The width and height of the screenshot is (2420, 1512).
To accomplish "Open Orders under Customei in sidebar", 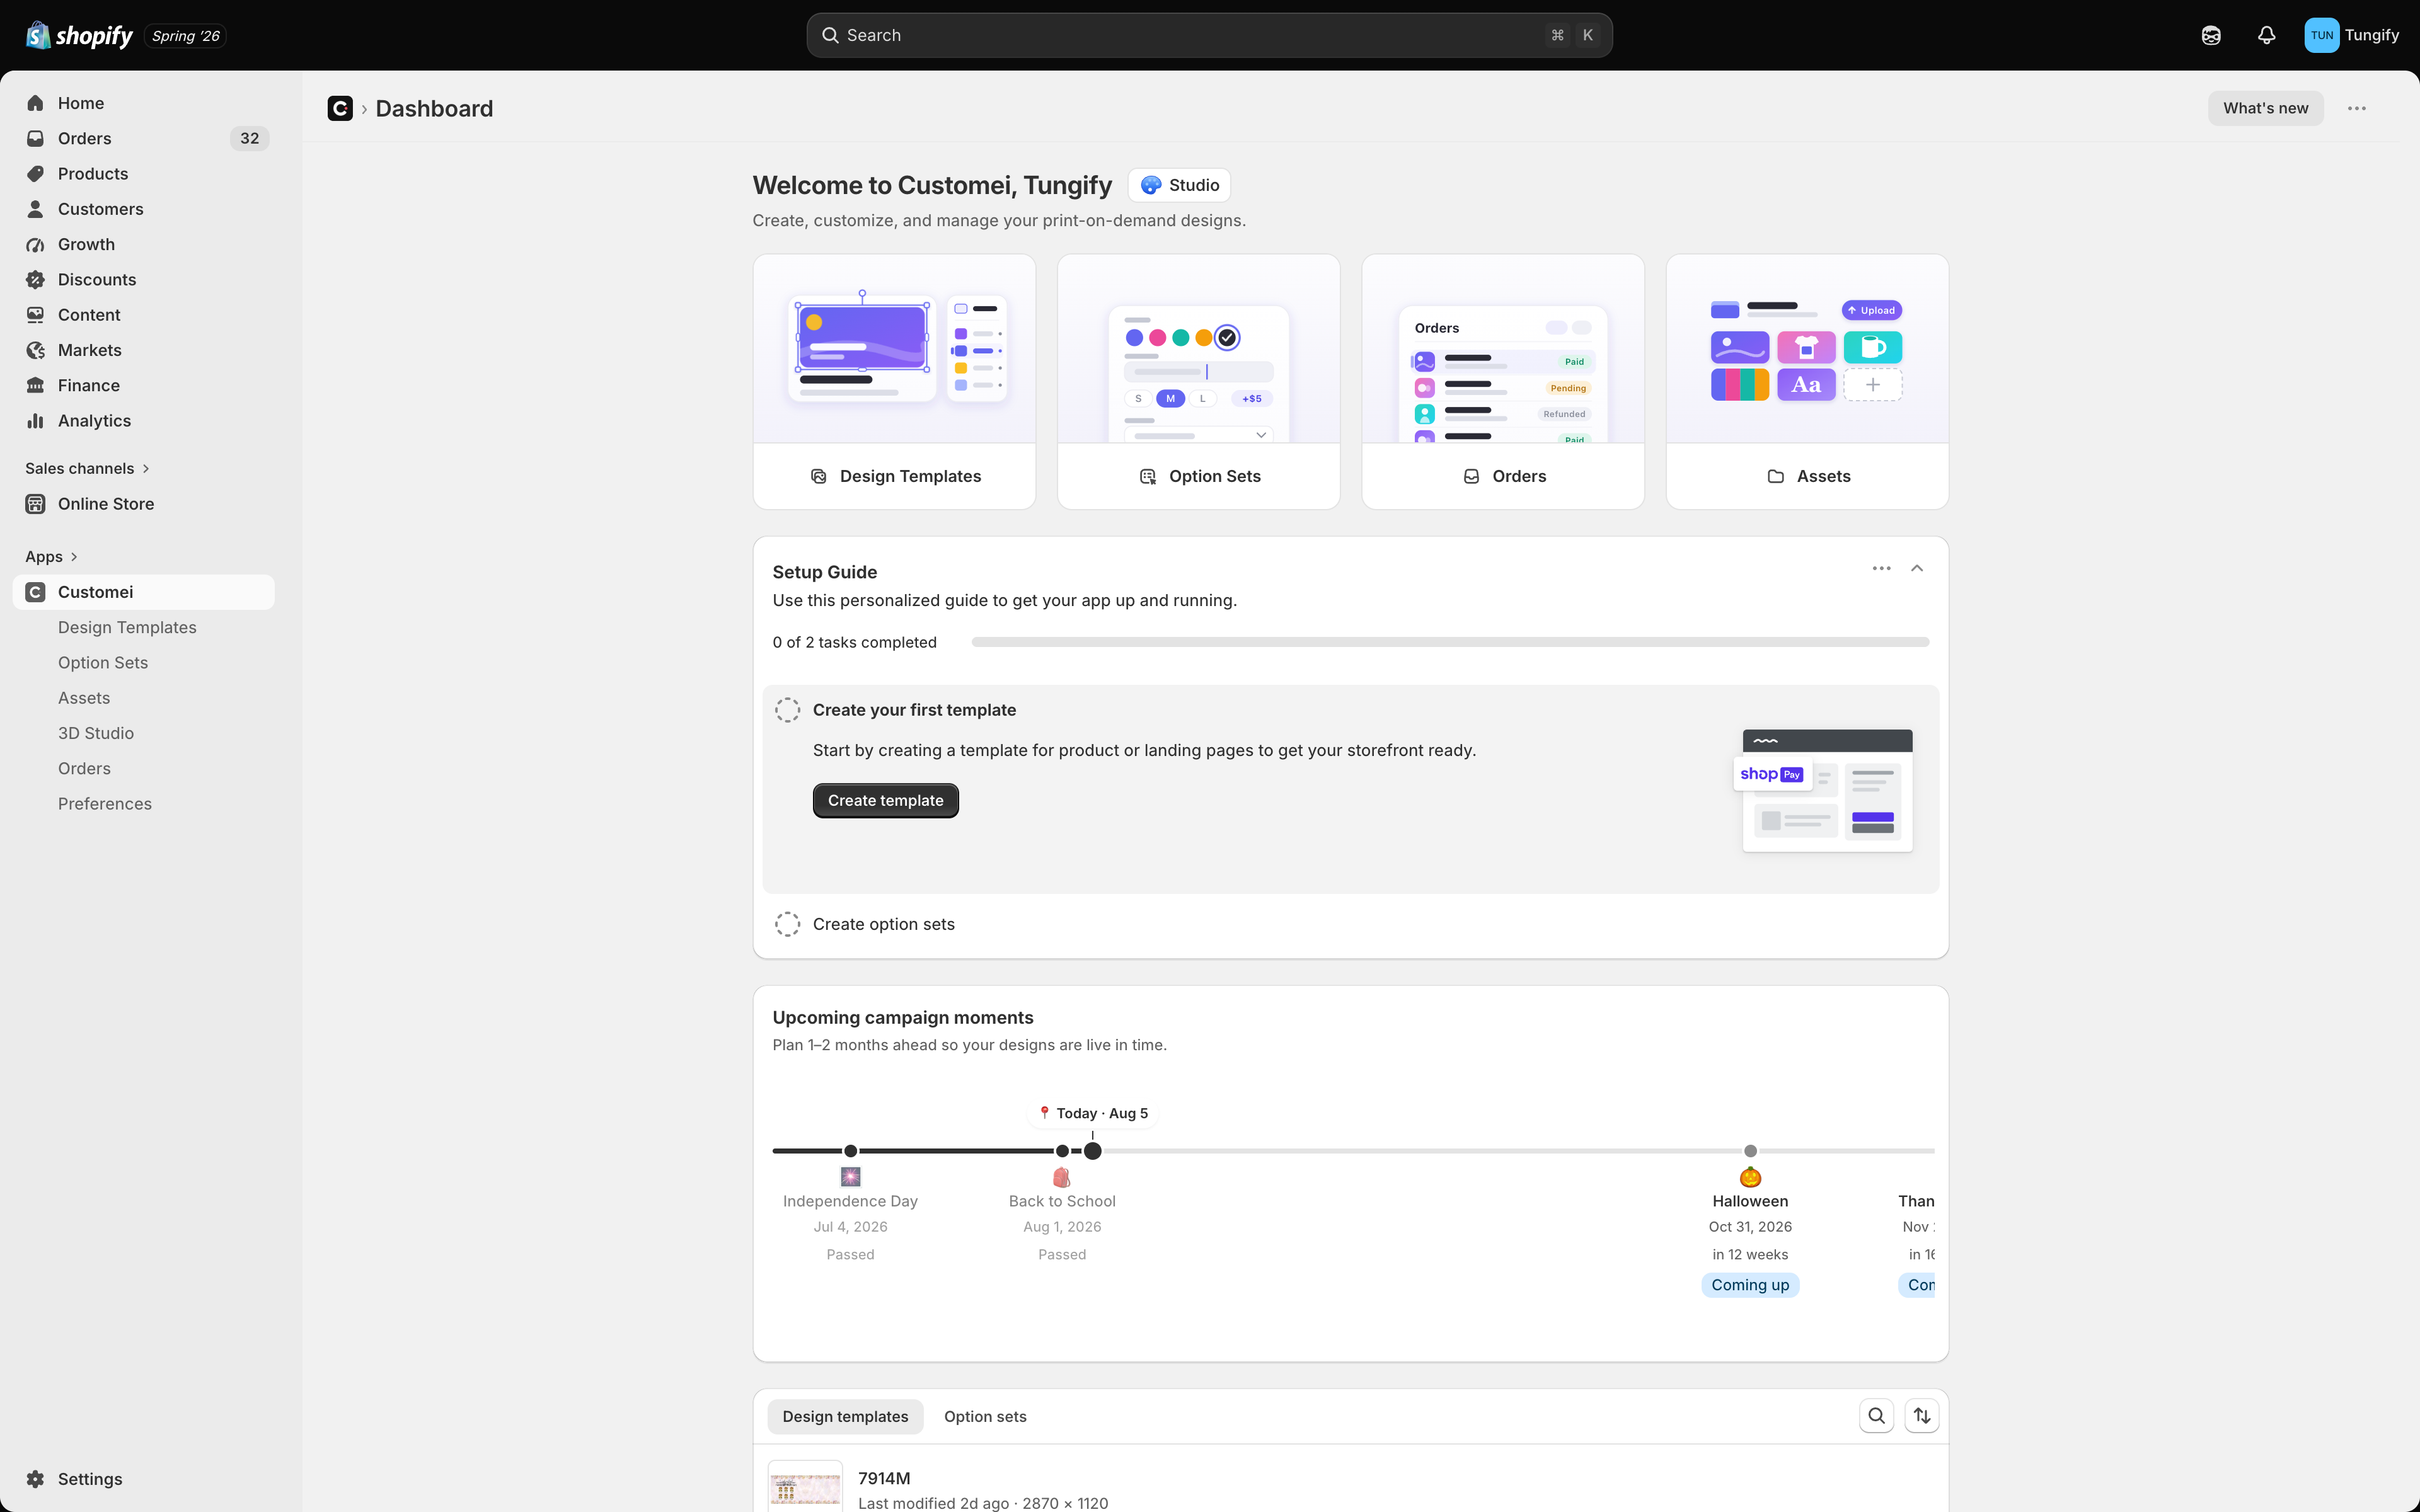I will pyautogui.click(x=84, y=768).
